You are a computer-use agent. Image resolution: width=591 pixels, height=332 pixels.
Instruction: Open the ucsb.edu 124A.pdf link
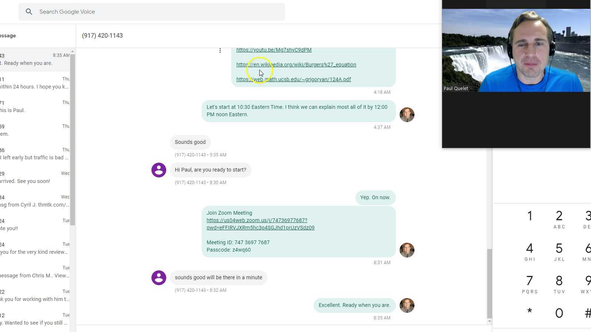(294, 79)
